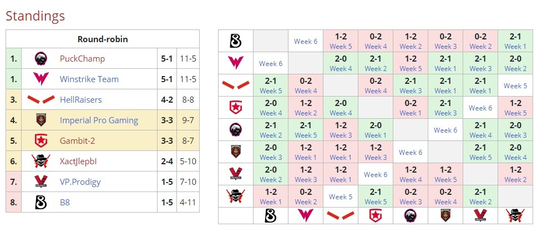Open the VP.Prodigy team name link
537x232 pixels.
[x=82, y=182]
